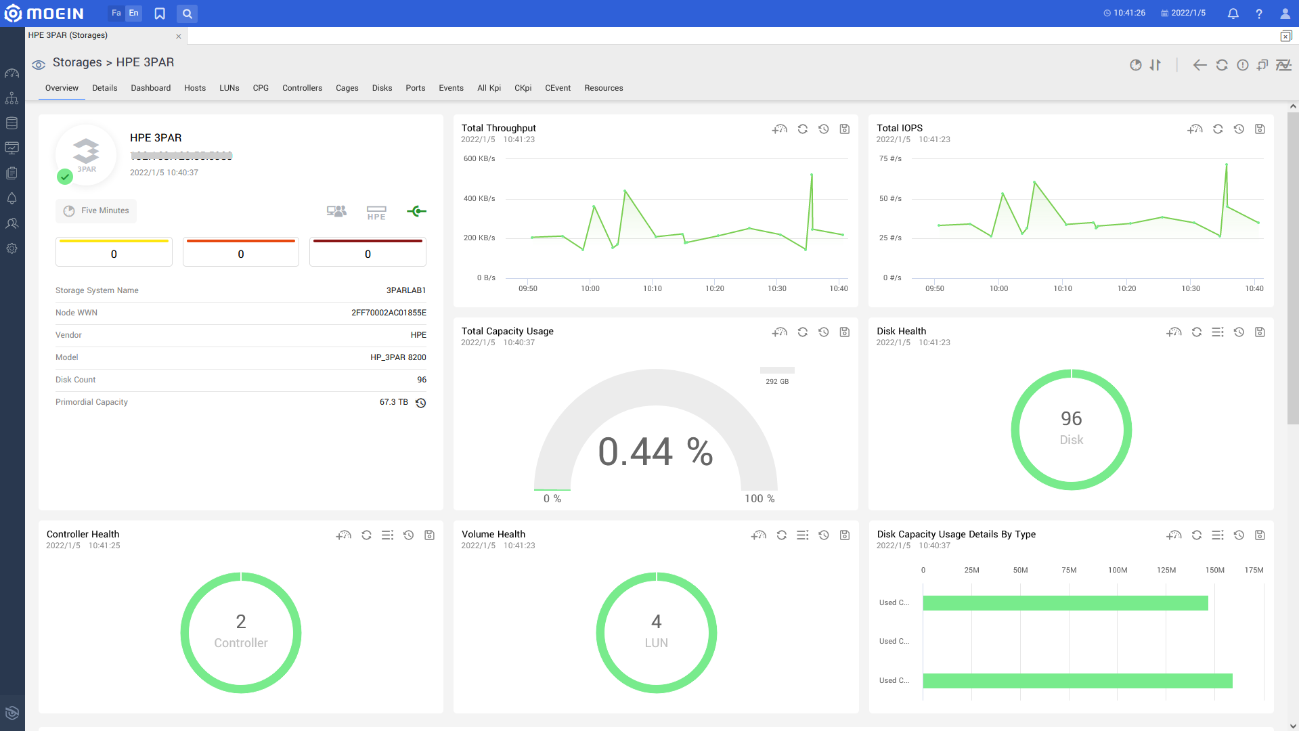Open the Cages tab

point(347,88)
